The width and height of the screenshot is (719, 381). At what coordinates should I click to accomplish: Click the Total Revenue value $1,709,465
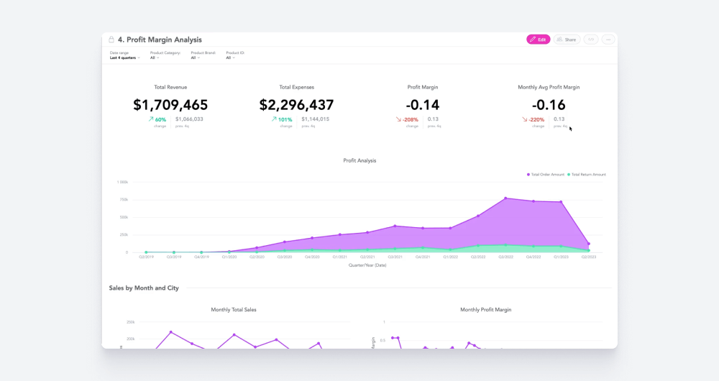tap(170, 105)
